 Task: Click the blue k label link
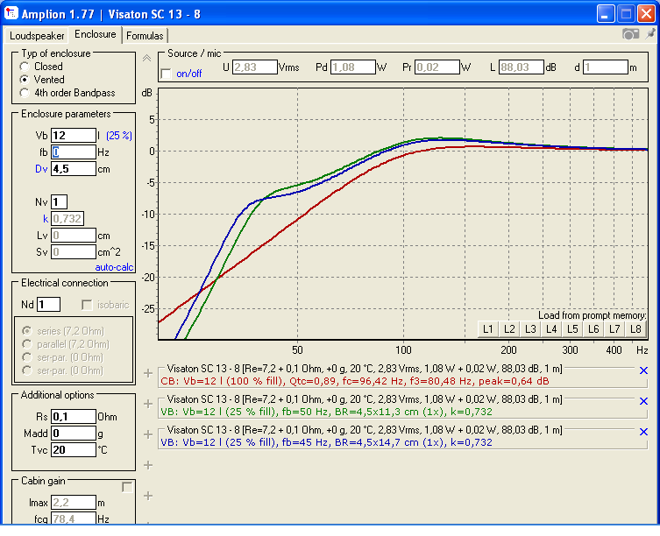tap(46, 219)
